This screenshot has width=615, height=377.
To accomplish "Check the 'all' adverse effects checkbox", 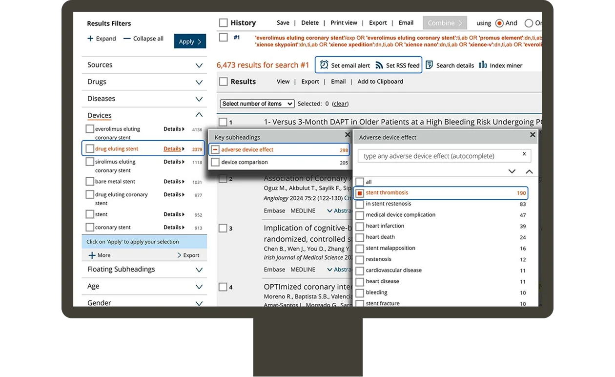I will point(360,182).
